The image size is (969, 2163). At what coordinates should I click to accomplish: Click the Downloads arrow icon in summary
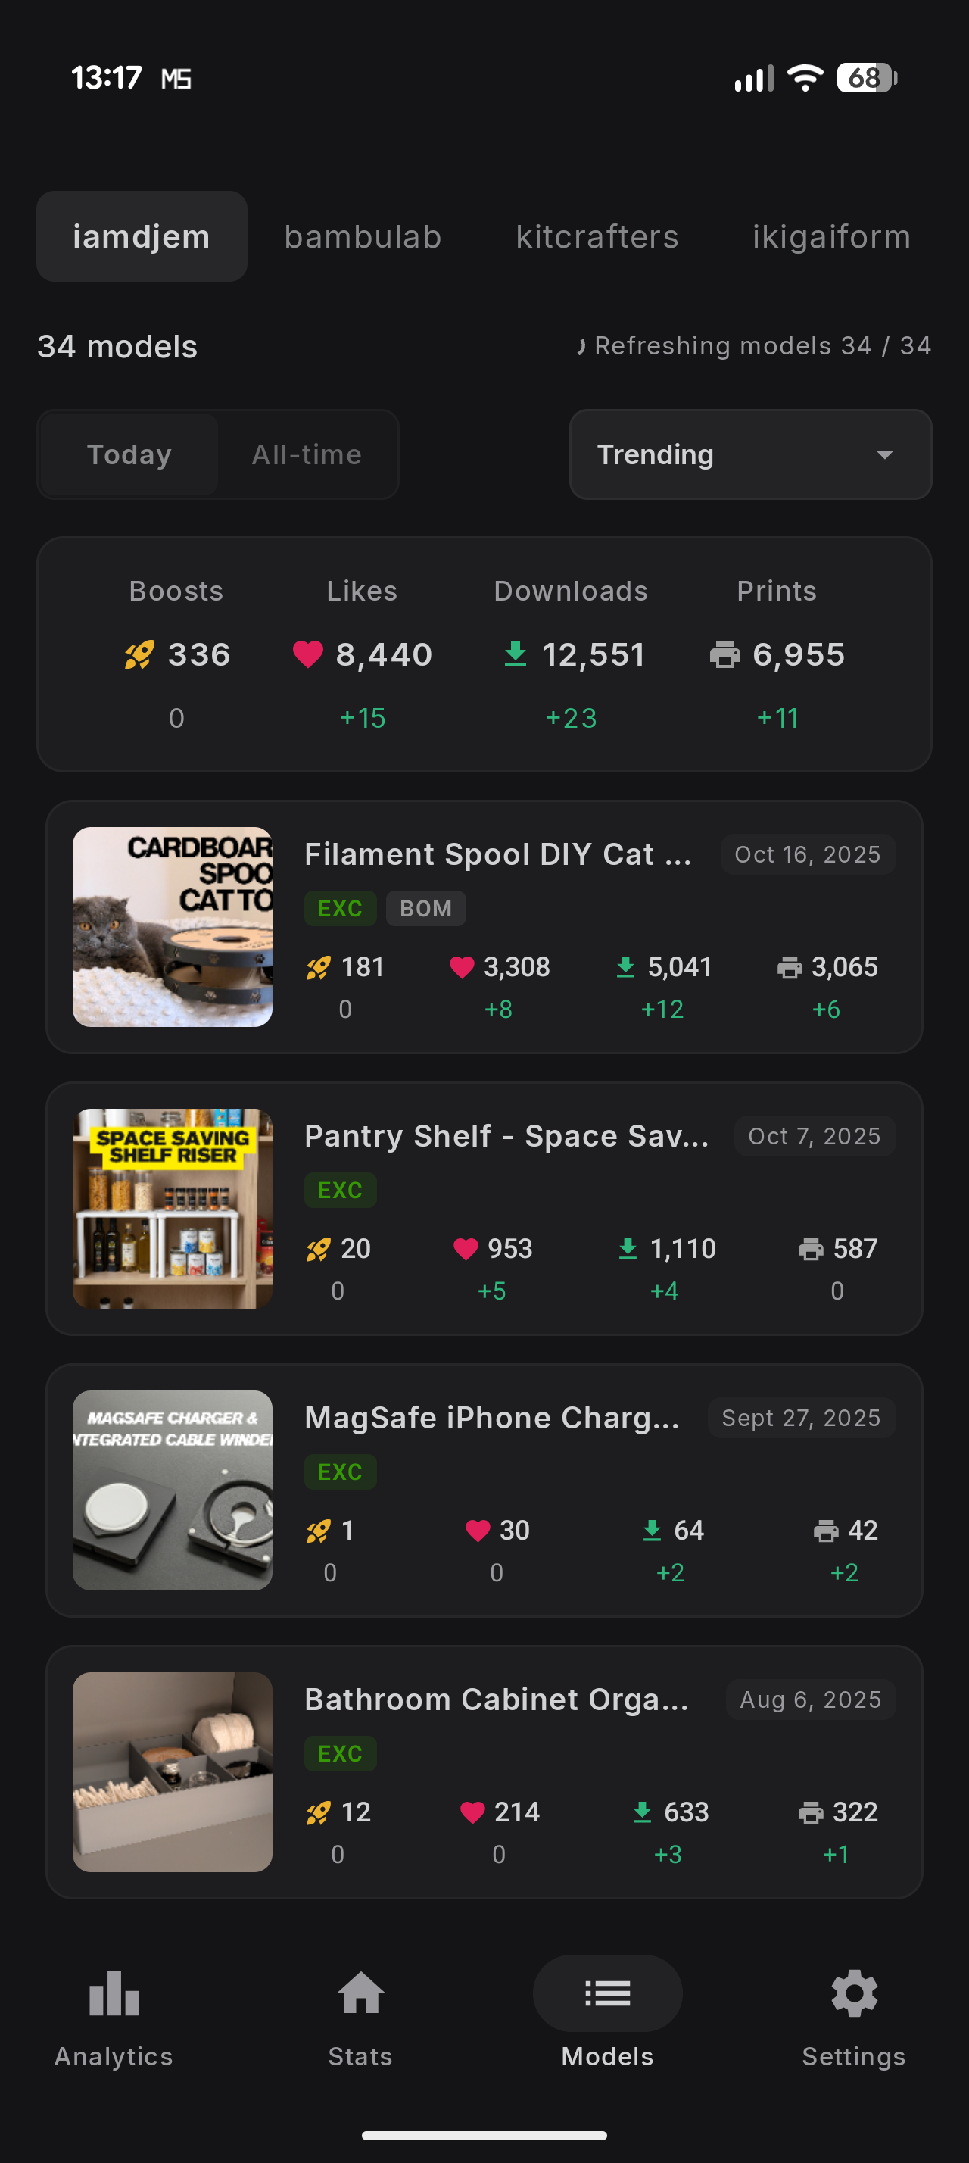pyautogui.click(x=515, y=654)
